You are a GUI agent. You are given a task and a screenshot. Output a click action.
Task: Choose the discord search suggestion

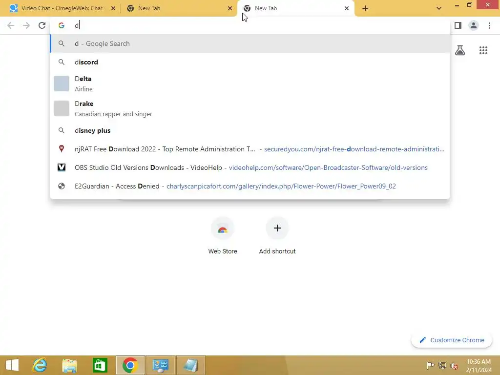pyautogui.click(x=250, y=62)
